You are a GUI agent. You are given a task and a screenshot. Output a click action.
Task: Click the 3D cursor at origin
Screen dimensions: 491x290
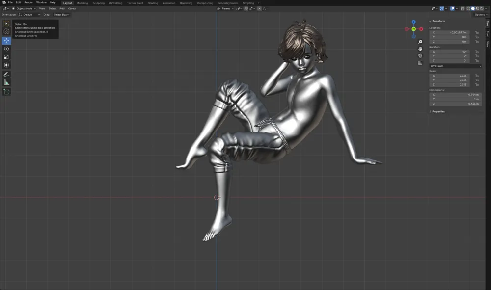[217, 197]
